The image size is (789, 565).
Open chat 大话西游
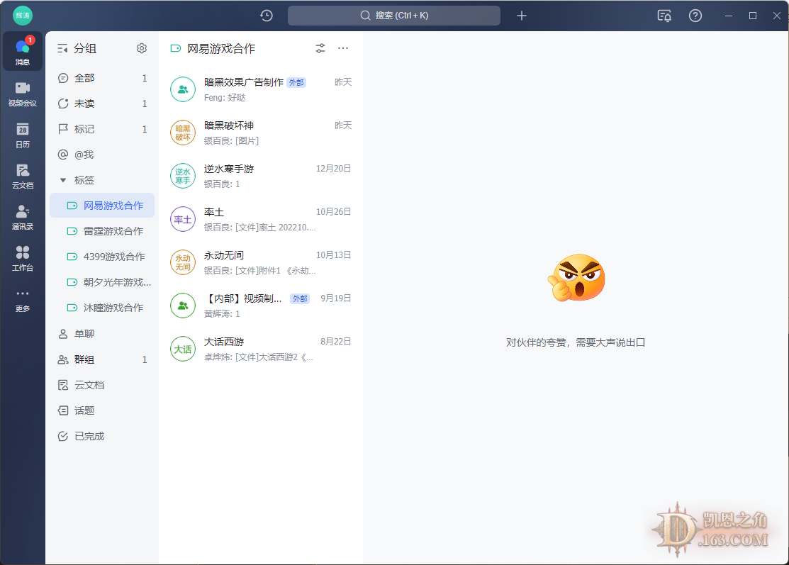coord(261,349)
